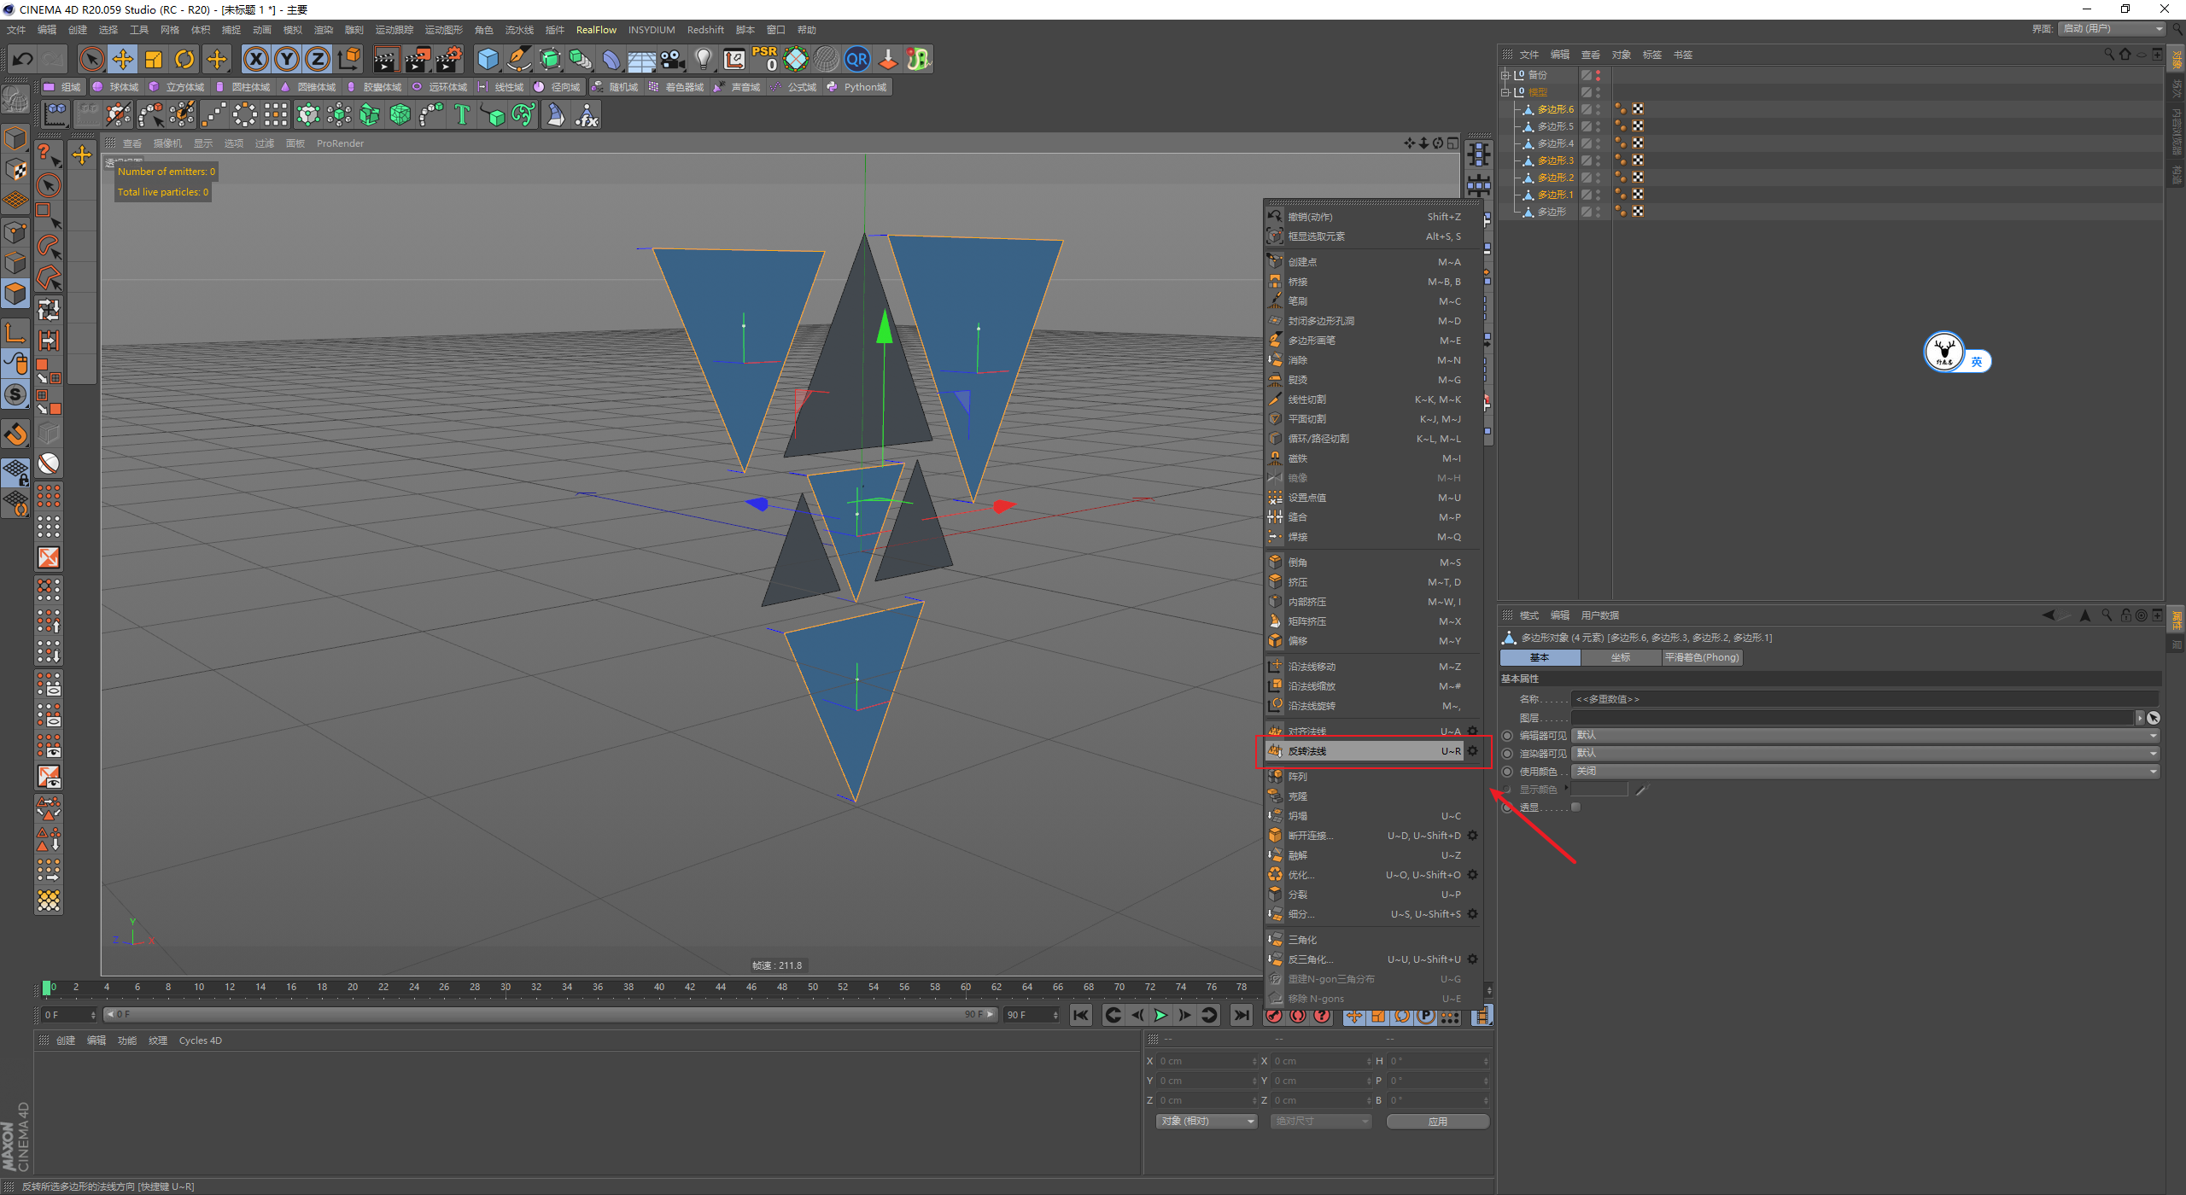
Task: Click the Camera object icon
Action: click(673, 59)
